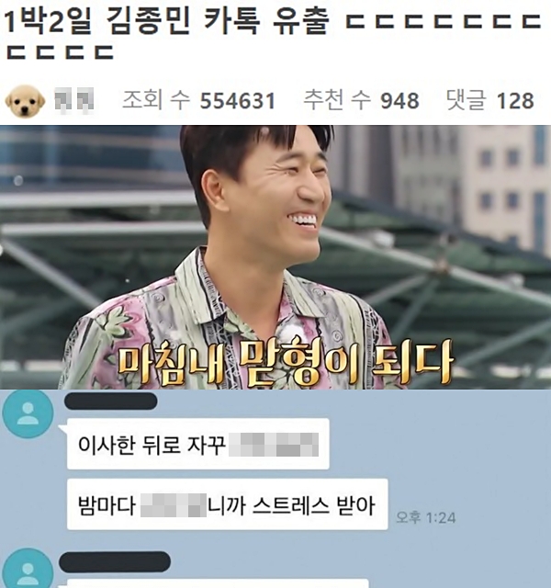
Task: Click the blurred word after 밤마다
Action: pos(174,505)
